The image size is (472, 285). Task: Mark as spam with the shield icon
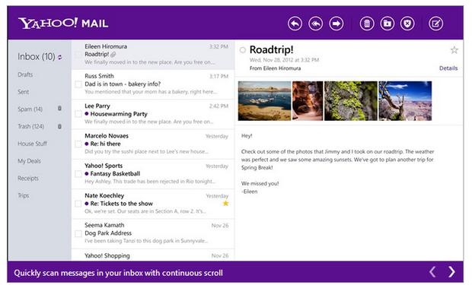tap(407, 24)
